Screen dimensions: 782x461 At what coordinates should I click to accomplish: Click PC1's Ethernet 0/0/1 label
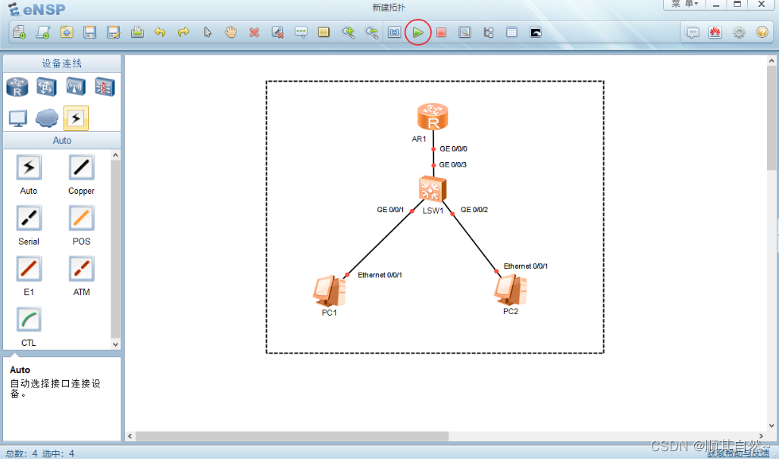click(380, 275)
